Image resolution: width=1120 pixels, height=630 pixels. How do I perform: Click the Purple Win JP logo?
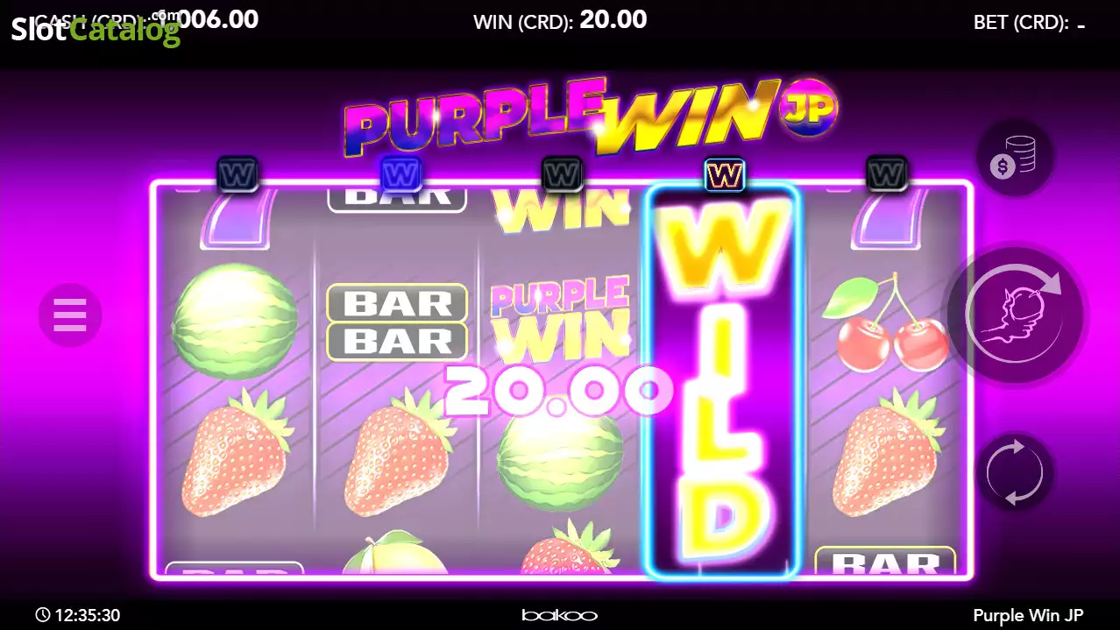590,117
